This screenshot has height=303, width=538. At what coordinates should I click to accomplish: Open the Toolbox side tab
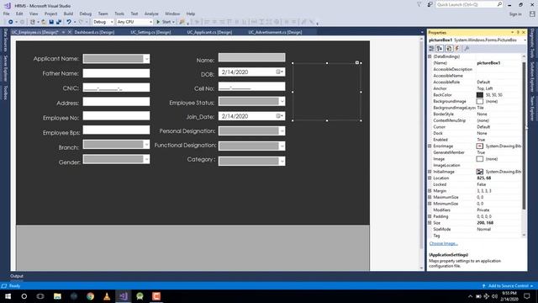(x=6, y=93)
